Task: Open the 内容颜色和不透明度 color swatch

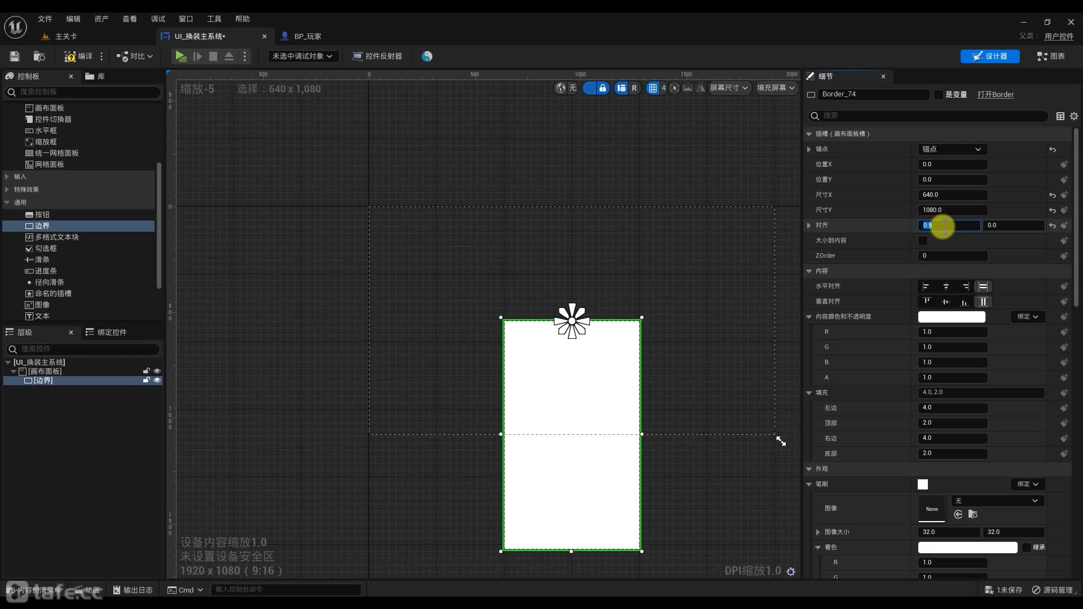Action: click(x=952, y=317)
